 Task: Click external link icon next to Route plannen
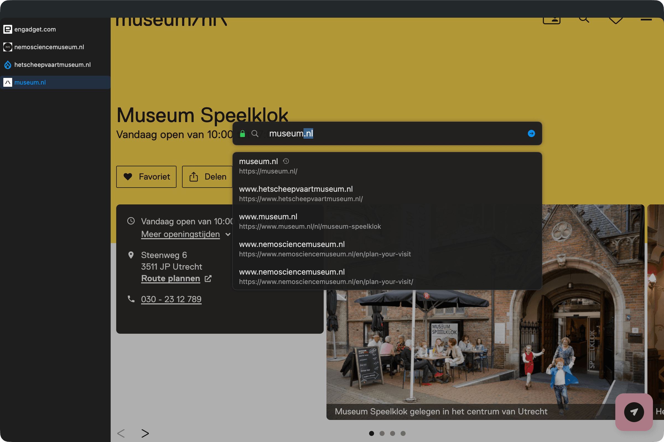coord(208,278)
